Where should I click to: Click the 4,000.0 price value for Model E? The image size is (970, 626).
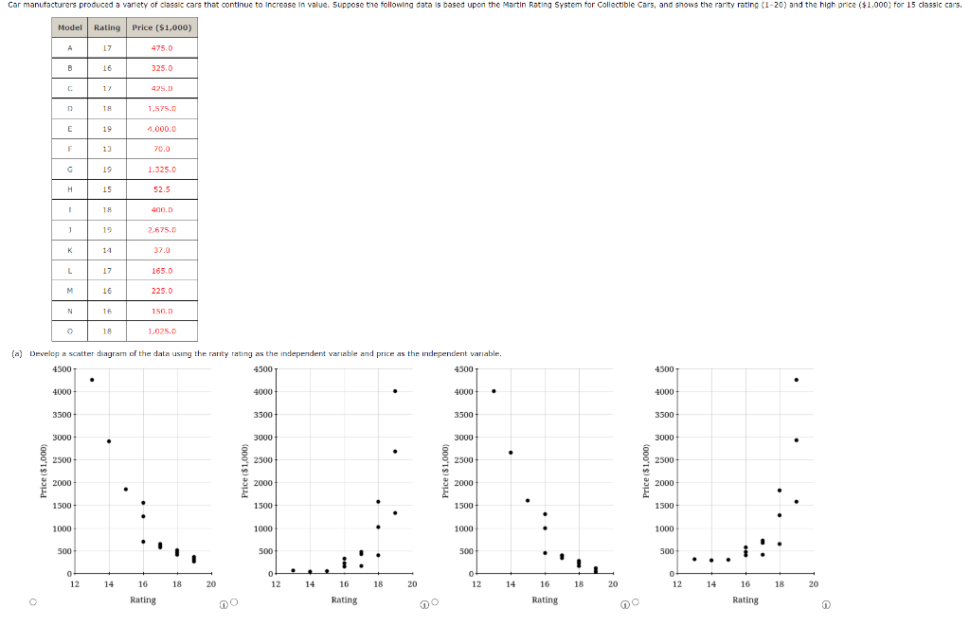click(x=160, y=128)
